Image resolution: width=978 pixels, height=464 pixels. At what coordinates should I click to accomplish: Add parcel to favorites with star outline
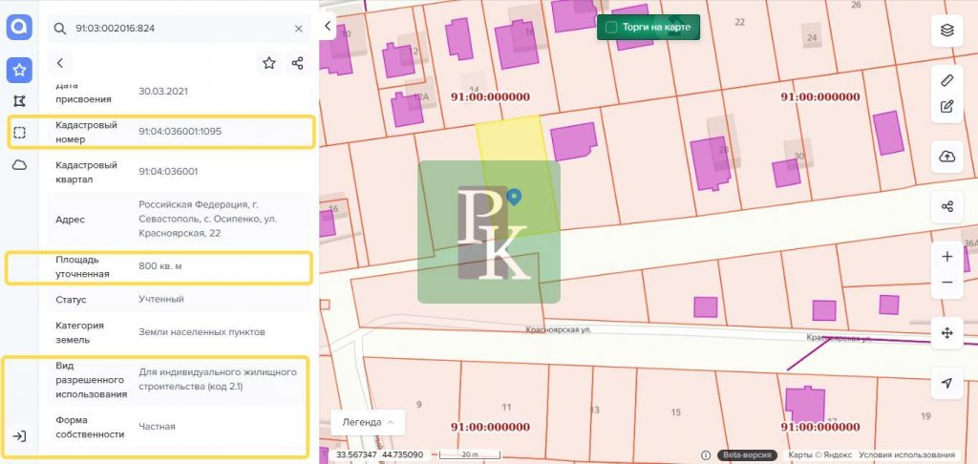pyautogui.click(x=269, y=63)
